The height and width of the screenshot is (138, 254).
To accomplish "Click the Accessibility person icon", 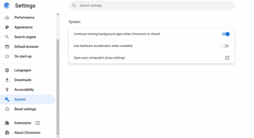I will coord(7,90).
